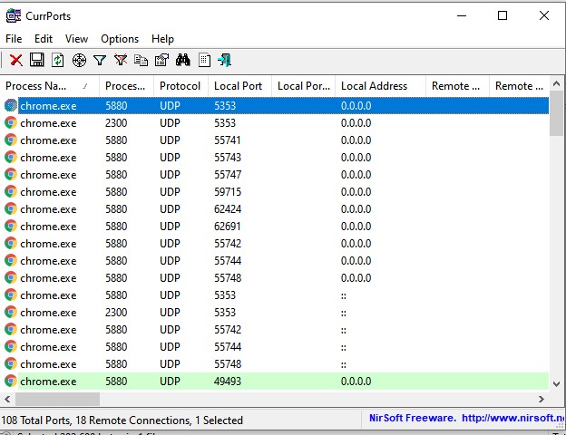
Task: Open the View menu
Action: 77,39
